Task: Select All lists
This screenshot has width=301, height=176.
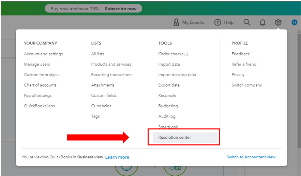Action: pos(97,54)
